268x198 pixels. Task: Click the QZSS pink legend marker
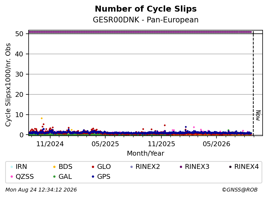12,177
